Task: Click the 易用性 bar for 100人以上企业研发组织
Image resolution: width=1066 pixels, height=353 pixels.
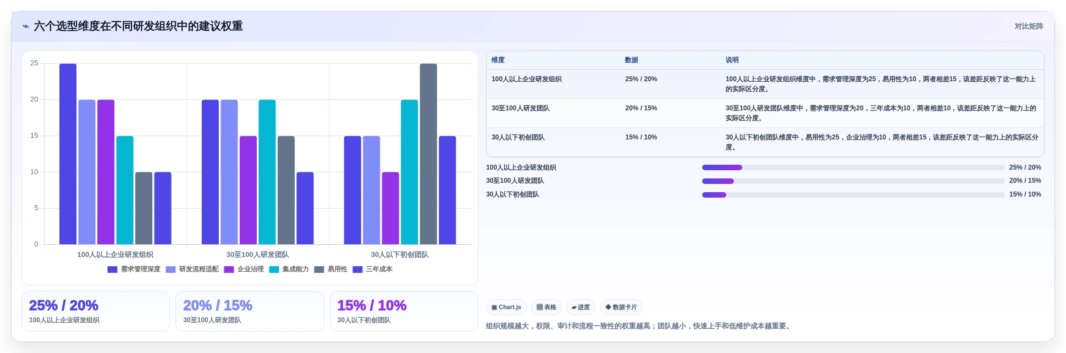Action: 144,208
